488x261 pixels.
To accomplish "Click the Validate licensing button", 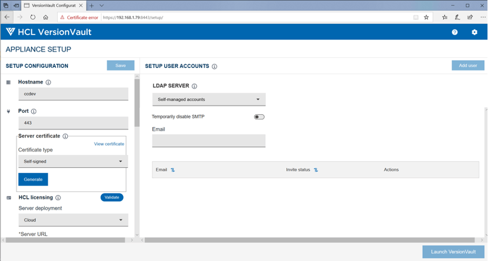I will [x=112, y=197].
